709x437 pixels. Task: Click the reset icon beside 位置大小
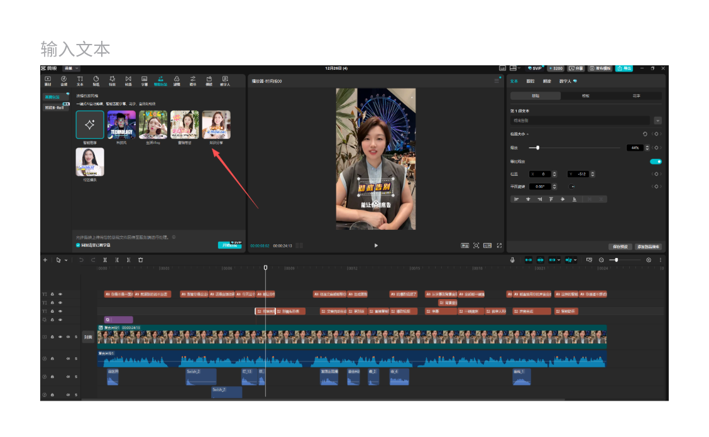[645, 134]
